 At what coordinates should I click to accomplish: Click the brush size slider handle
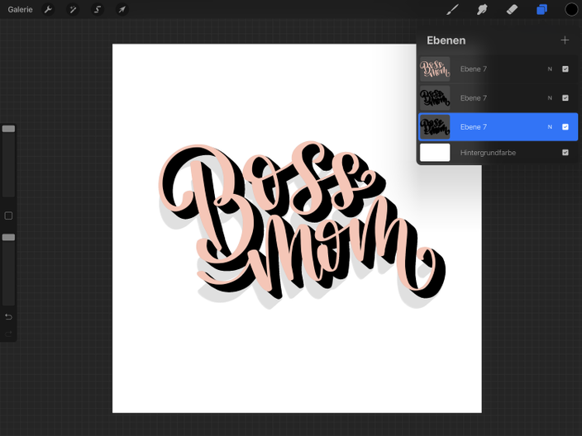(x=8, y=129)
